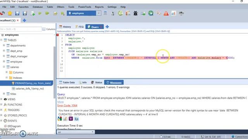The image size is (248, 139).
Task: Click the Error Code: 1064 link
Action: point(67,105)
